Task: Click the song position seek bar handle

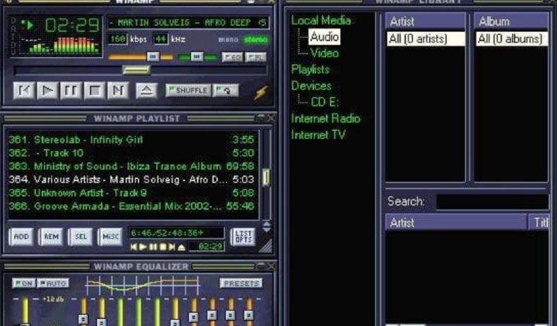Action: (x=136, y=70)
